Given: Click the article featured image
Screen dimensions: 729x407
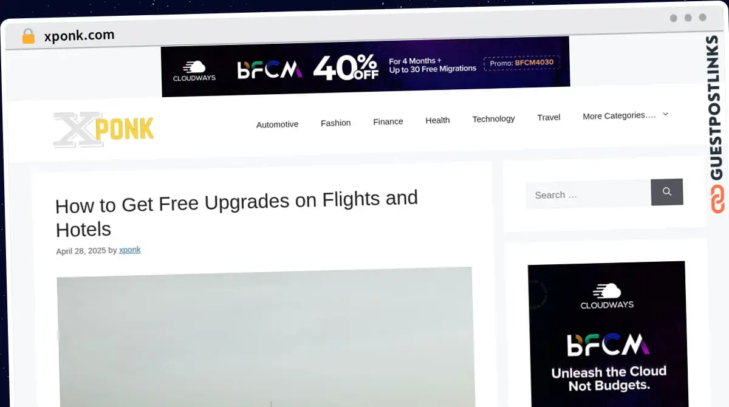Looking at the screenshot, I should coord(265,337).
